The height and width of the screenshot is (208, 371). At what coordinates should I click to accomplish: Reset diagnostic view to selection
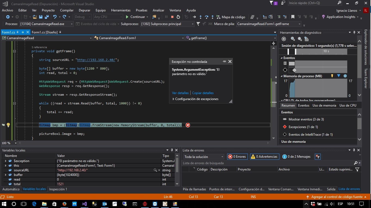coord(306,39)
